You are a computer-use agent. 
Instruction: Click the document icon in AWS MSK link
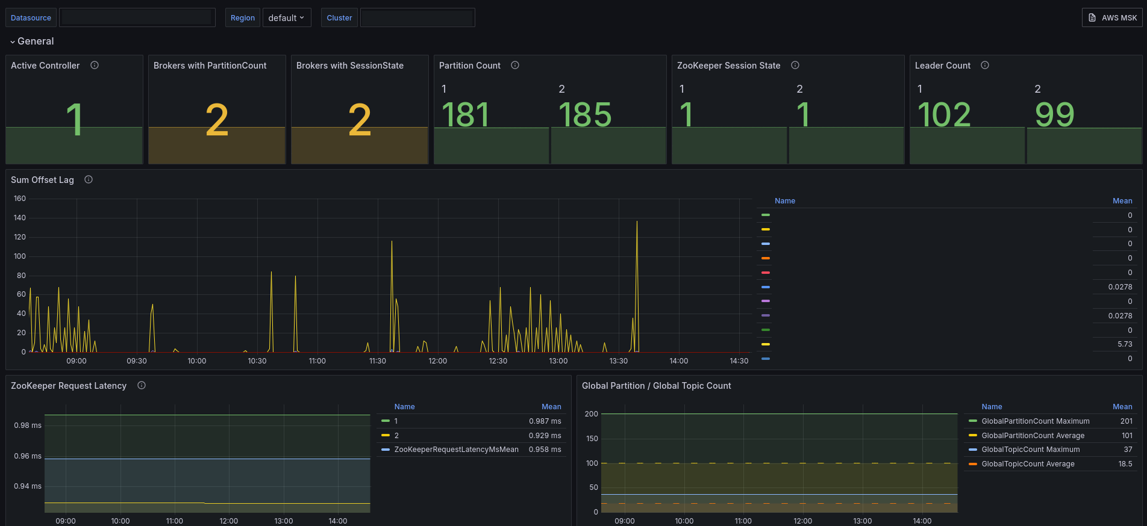point(1092,18)
